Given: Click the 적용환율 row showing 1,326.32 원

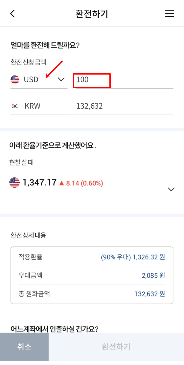Looking at the screenshot, I should 92,257.
